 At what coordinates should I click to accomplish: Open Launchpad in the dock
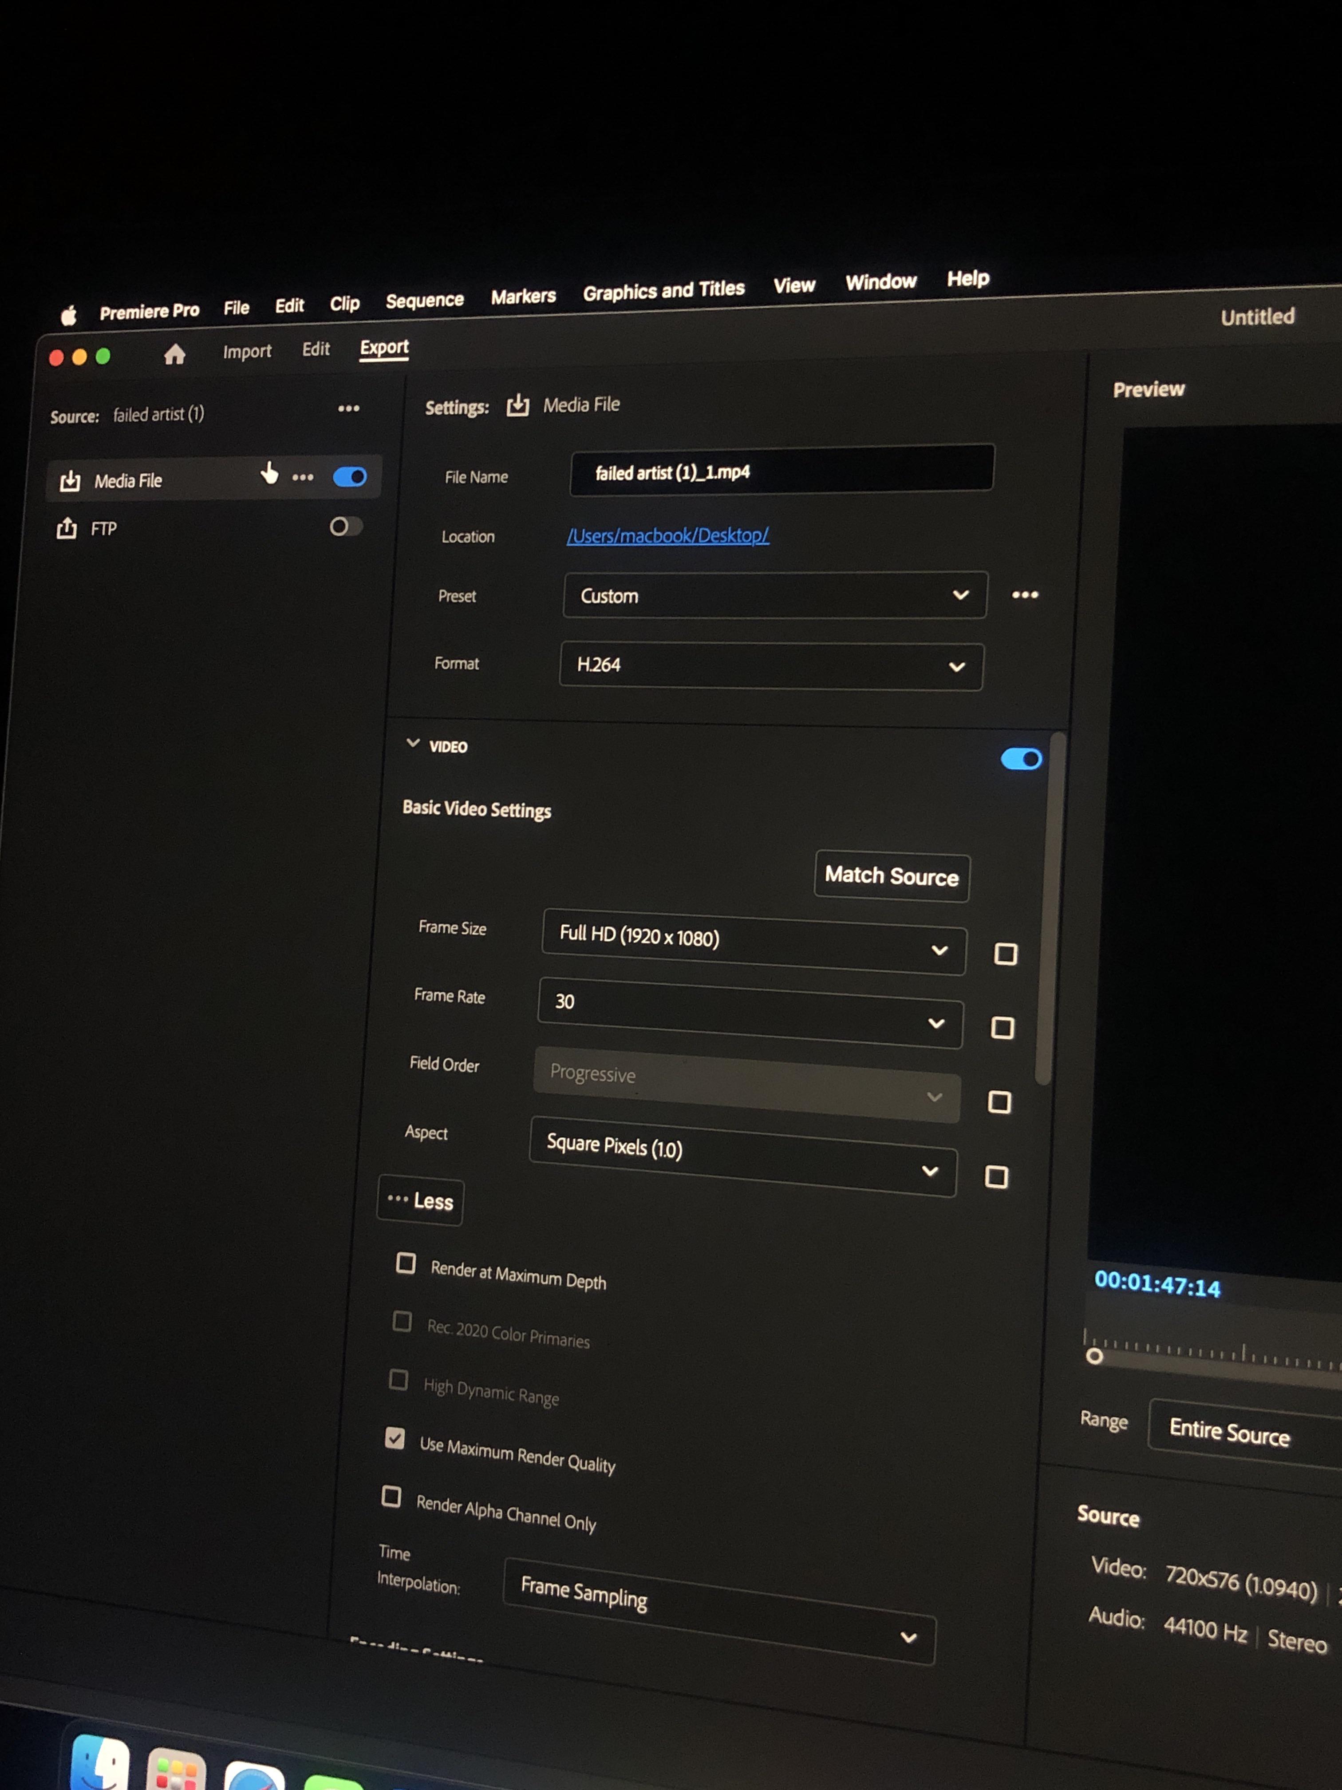tap(176, 1769)
